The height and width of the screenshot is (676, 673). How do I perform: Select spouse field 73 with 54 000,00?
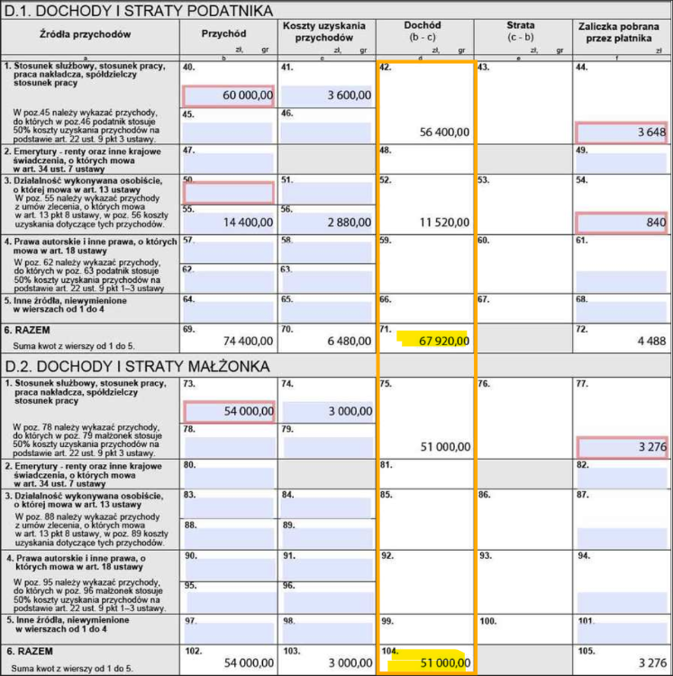tap(229, 412)
